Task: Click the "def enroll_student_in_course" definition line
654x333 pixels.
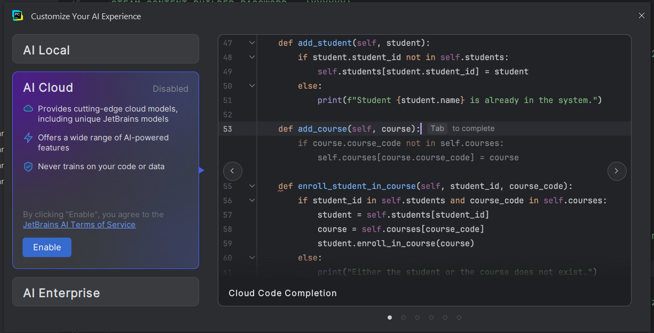Action: click(425, 186)
